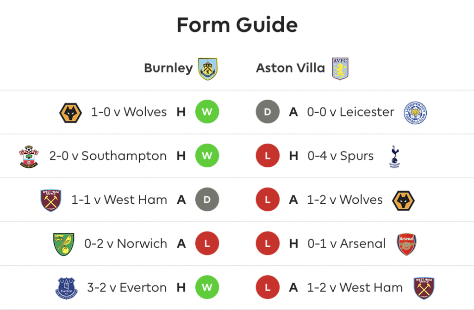Click green W badge for Wolves match
The height and width of the screenshot is (310, 474).
tap(207, 112)
